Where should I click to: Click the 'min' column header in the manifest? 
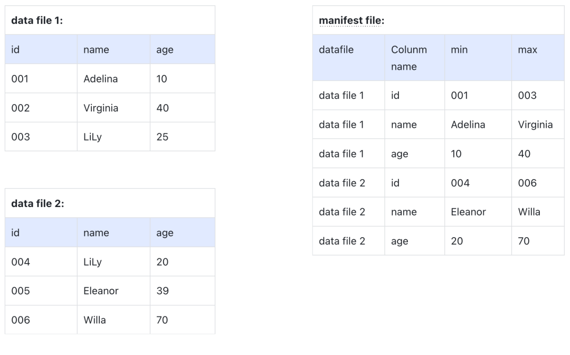coord(459,50)
